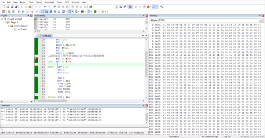Create a new file with the New icon

pyautogui.click(x=4, y=7)
